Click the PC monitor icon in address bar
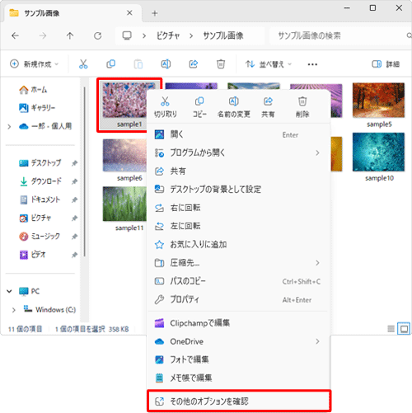The image size is (412, 413). click(x=127, y=35)
